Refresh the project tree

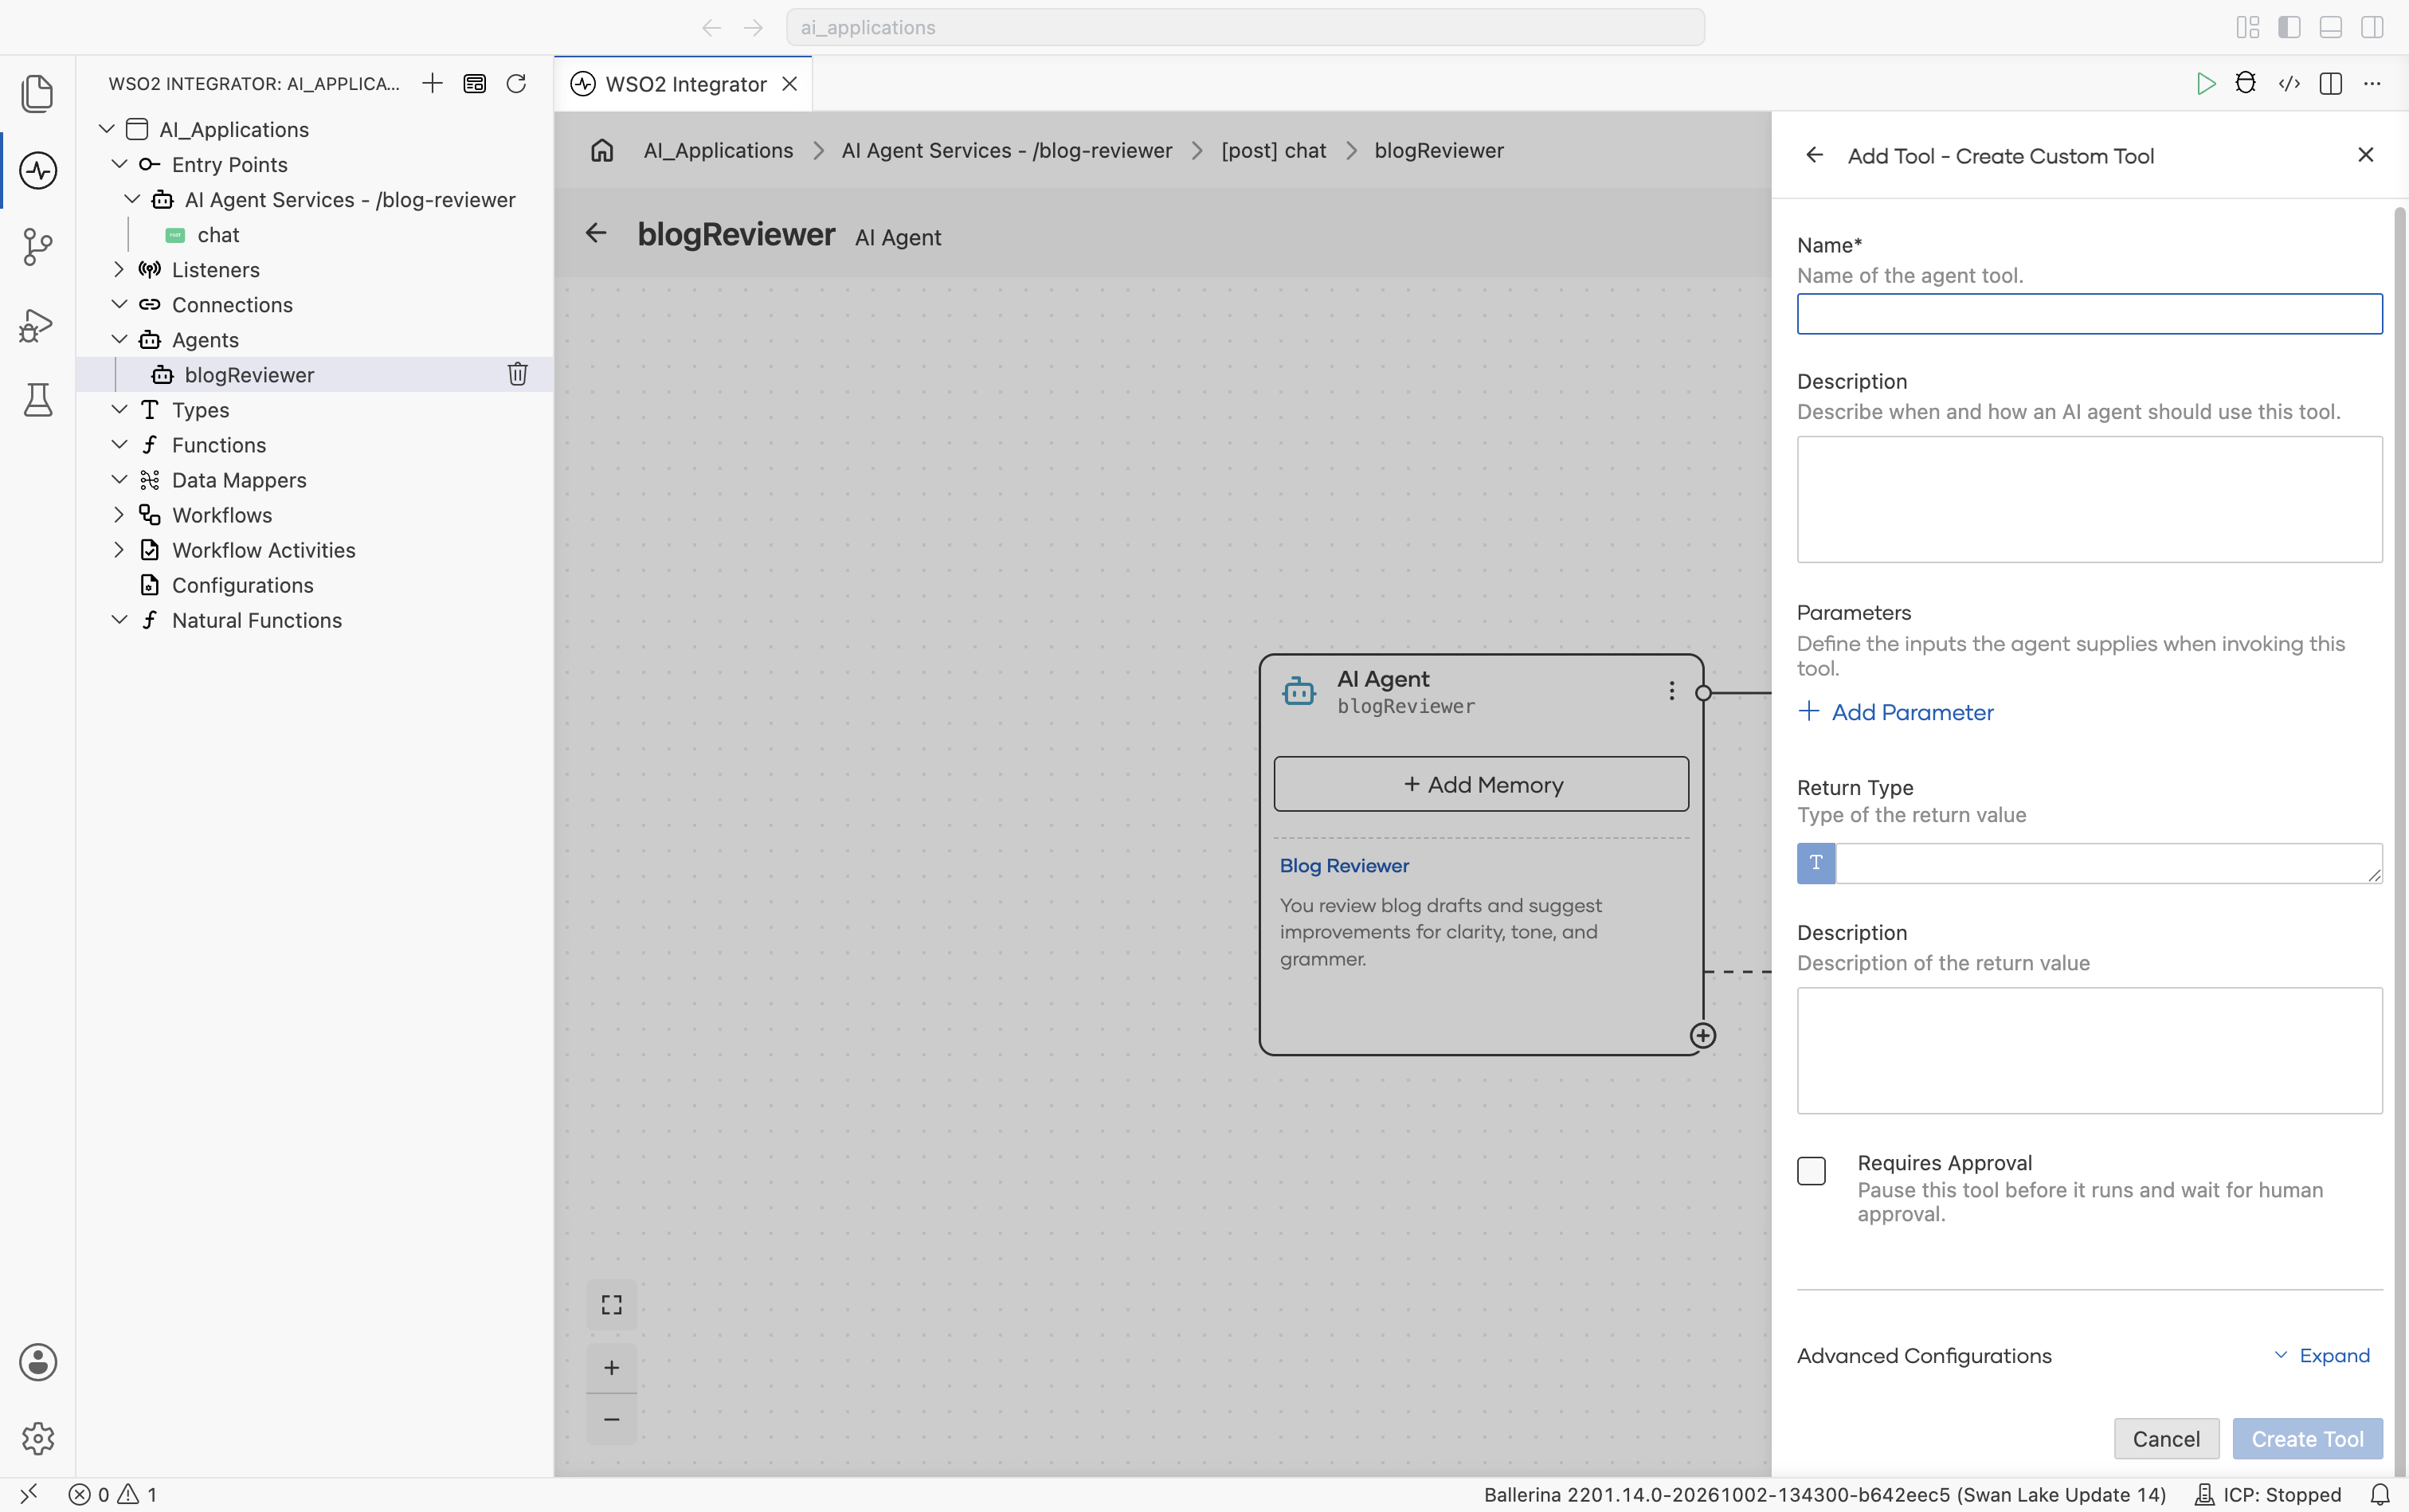coord(516,83)
